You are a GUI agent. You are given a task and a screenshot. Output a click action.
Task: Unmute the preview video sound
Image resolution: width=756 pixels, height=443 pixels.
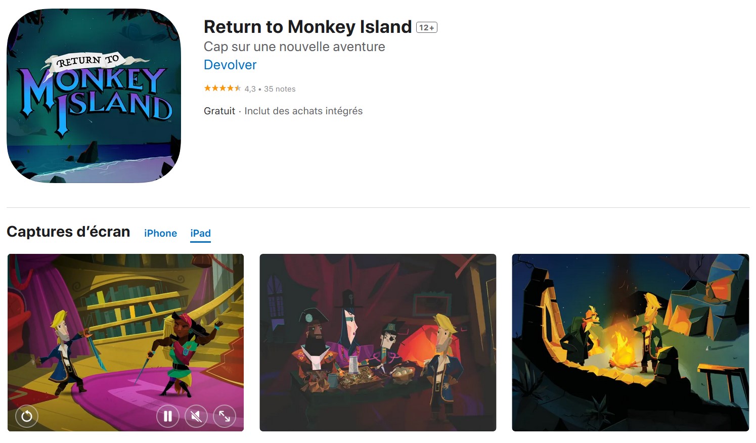pyautogui.click(x=196, y=416)
